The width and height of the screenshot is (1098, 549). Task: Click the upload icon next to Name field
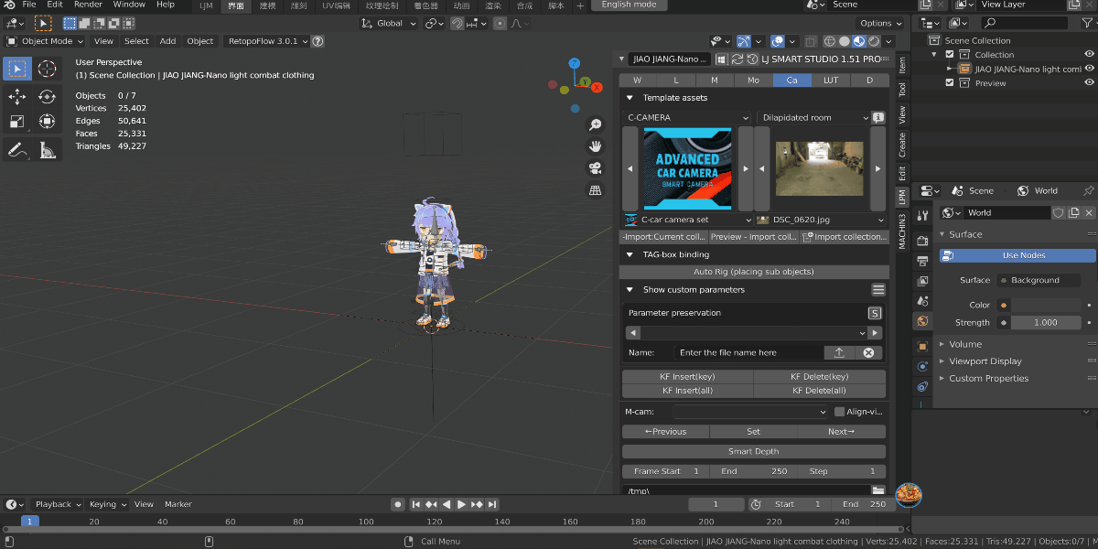pyautogui.click(x=840, y=352)
